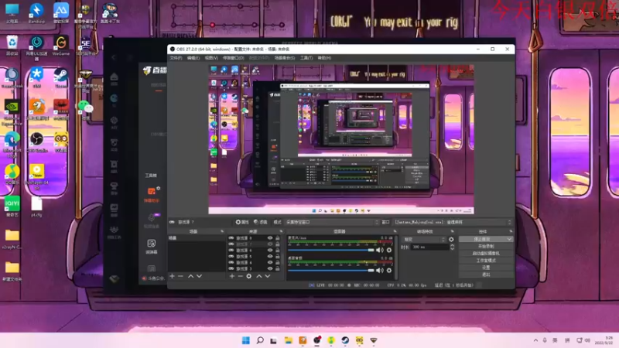This screenshot has width=619, height=348.
Task: Open source properties gear below sources list
Action: [x=248, y=276]
